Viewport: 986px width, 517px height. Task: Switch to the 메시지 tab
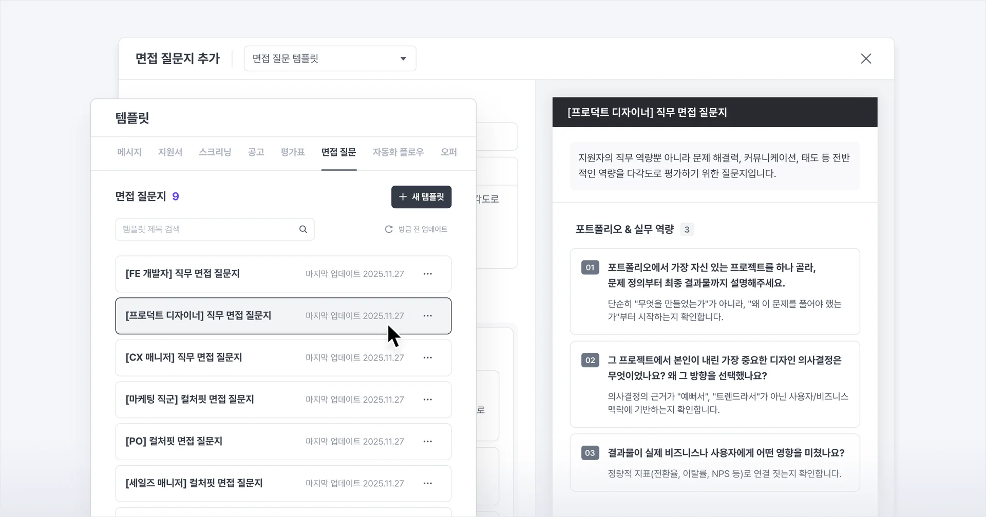(x=129, y=152)
